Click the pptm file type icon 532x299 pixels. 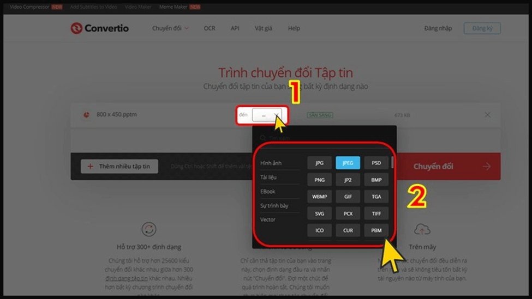(x=87, y=115)
